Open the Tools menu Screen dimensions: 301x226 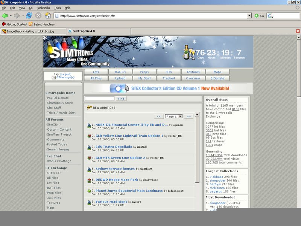57,8
